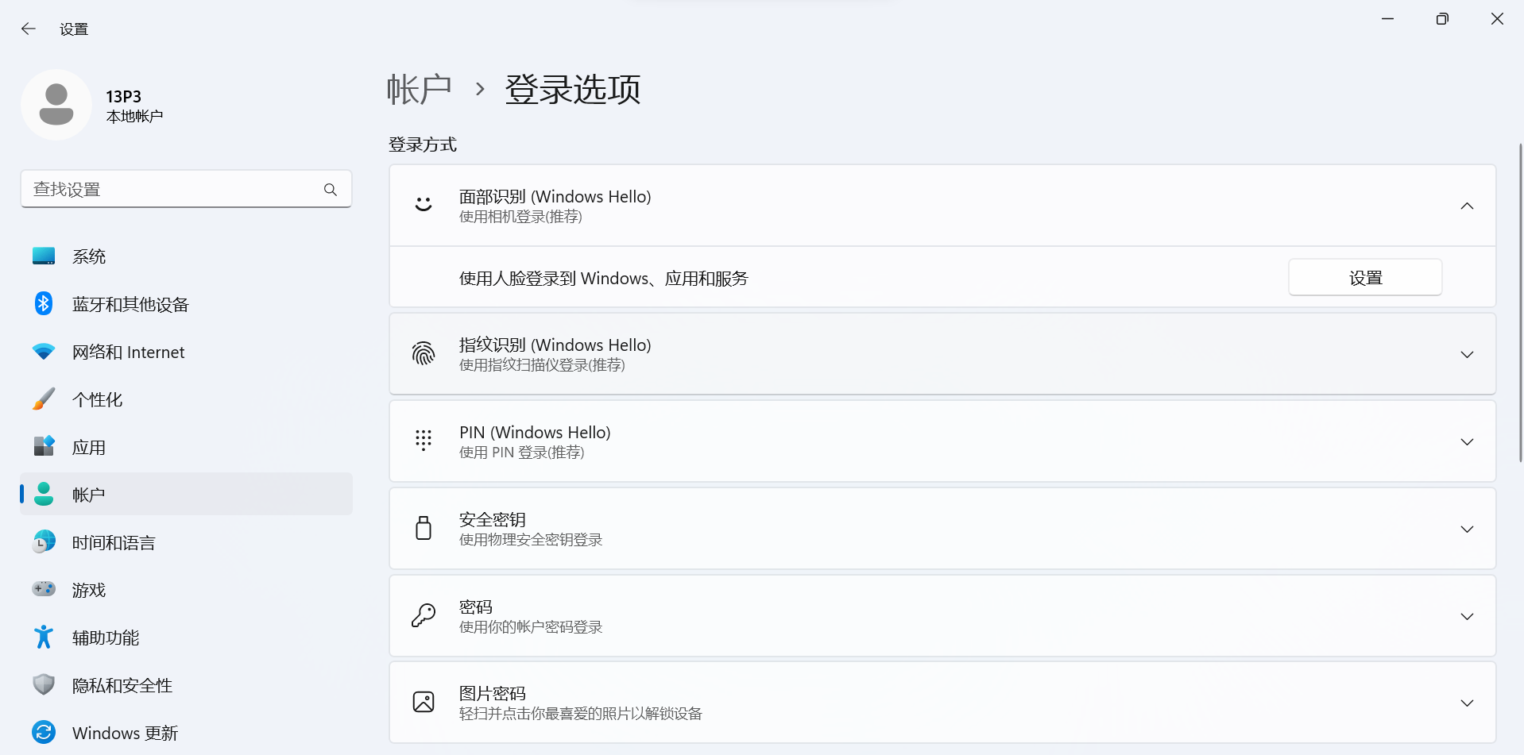Expand the PIN (Windows Hello) section
Viewport: 1524px width, 755px height.
(1467, 442)
